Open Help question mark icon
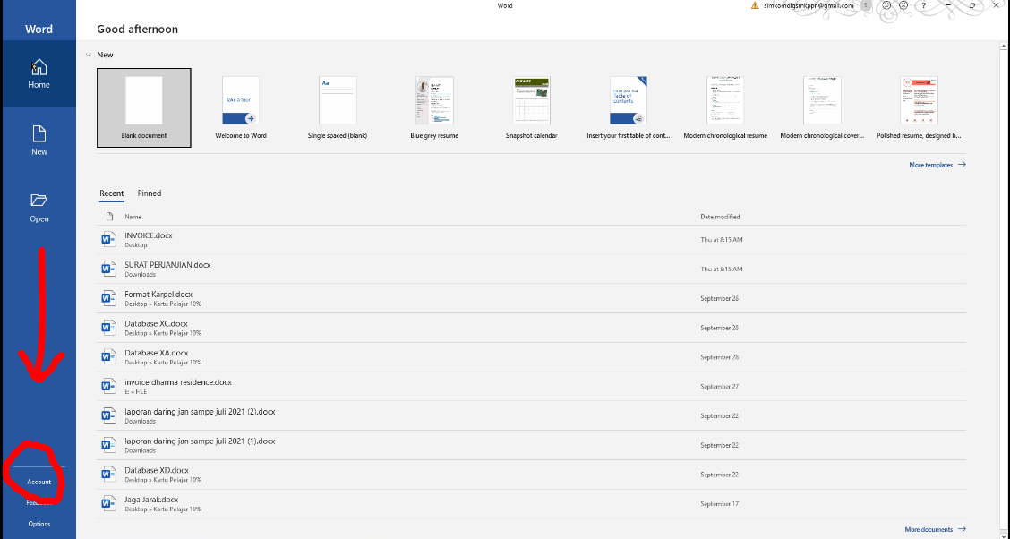This screenshot has width=1010, height=539. pos(923,5)
